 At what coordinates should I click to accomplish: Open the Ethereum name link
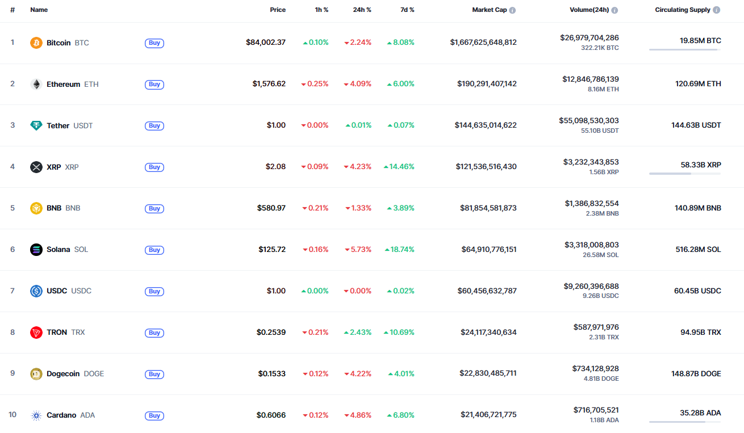pyautogui.click(x=64, y=85)
